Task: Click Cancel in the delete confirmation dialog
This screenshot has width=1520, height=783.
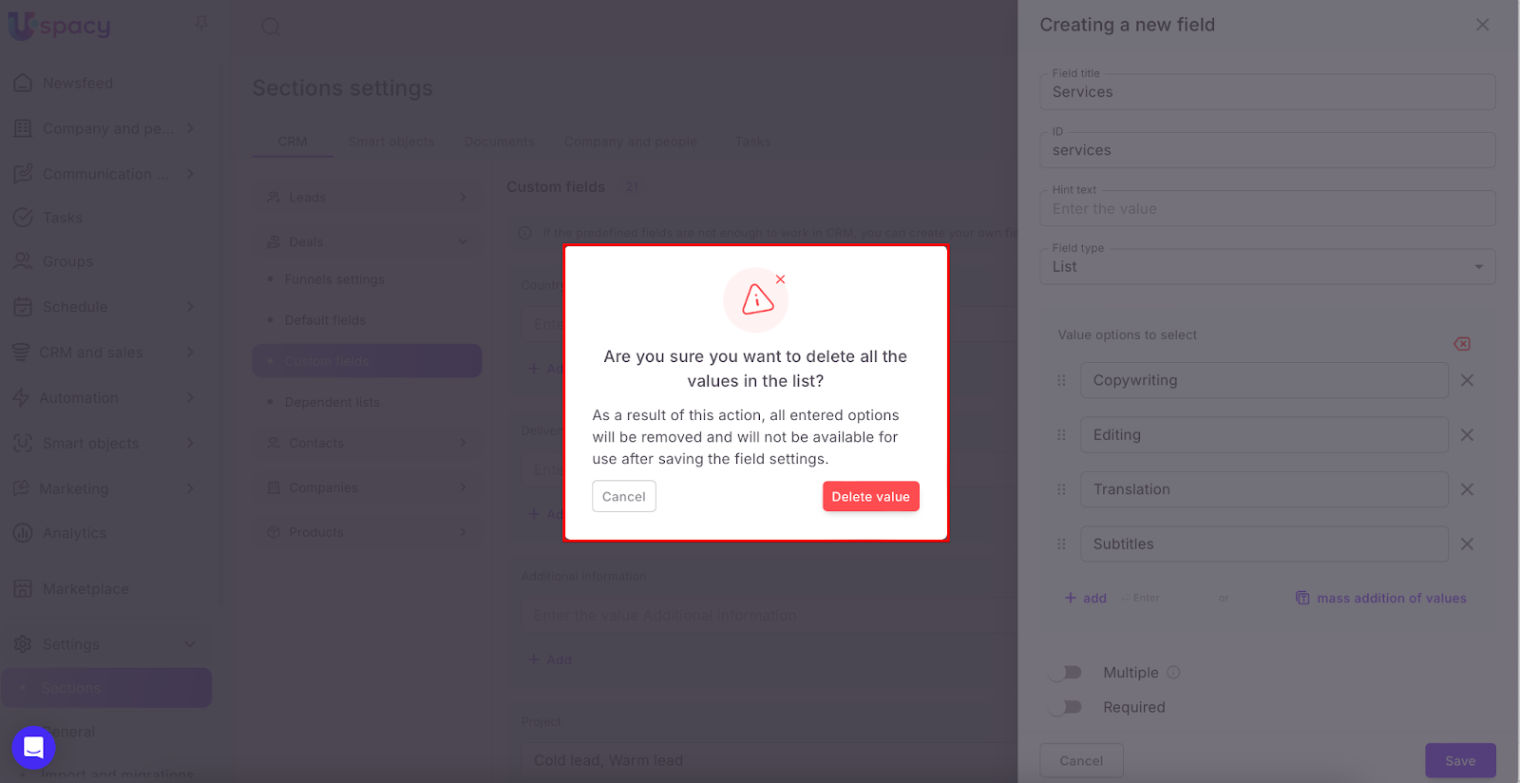Action: (624, 496)
